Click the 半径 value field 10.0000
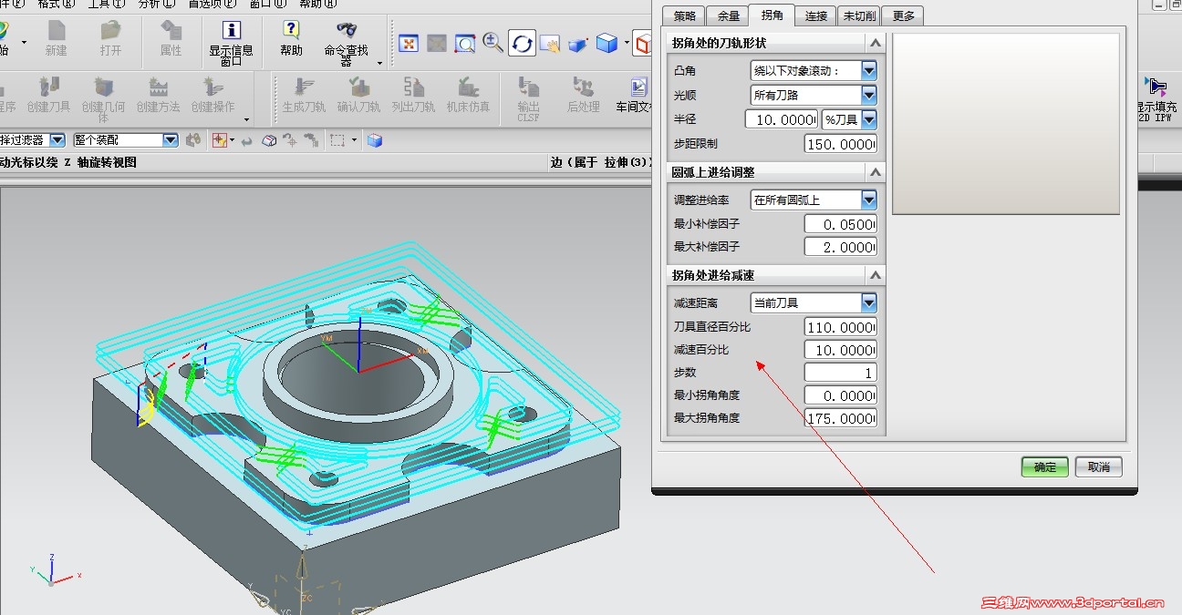The image size is (1182, 615). [782, 119]
